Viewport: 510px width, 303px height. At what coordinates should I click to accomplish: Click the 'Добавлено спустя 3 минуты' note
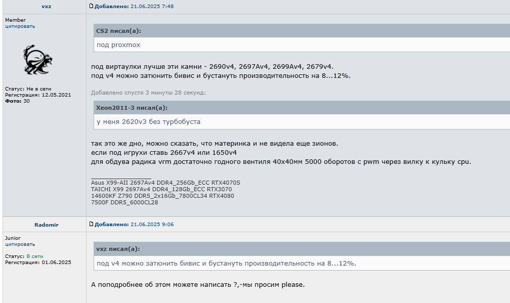point(148,93)
